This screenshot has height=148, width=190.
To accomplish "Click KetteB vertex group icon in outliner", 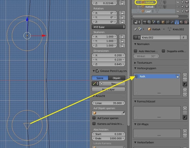I will (x=165, y=7).
